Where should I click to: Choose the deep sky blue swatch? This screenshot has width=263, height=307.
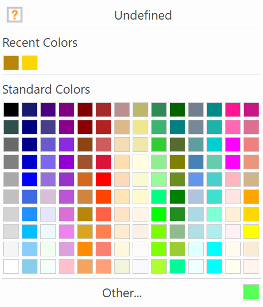(29, 231)
